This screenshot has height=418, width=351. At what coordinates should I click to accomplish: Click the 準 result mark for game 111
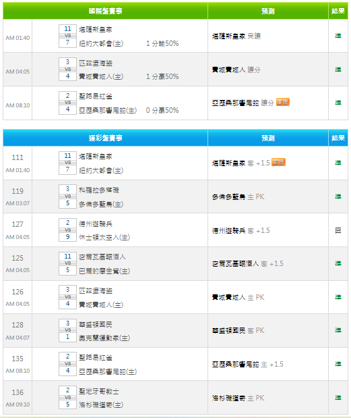tap(338, 163)
